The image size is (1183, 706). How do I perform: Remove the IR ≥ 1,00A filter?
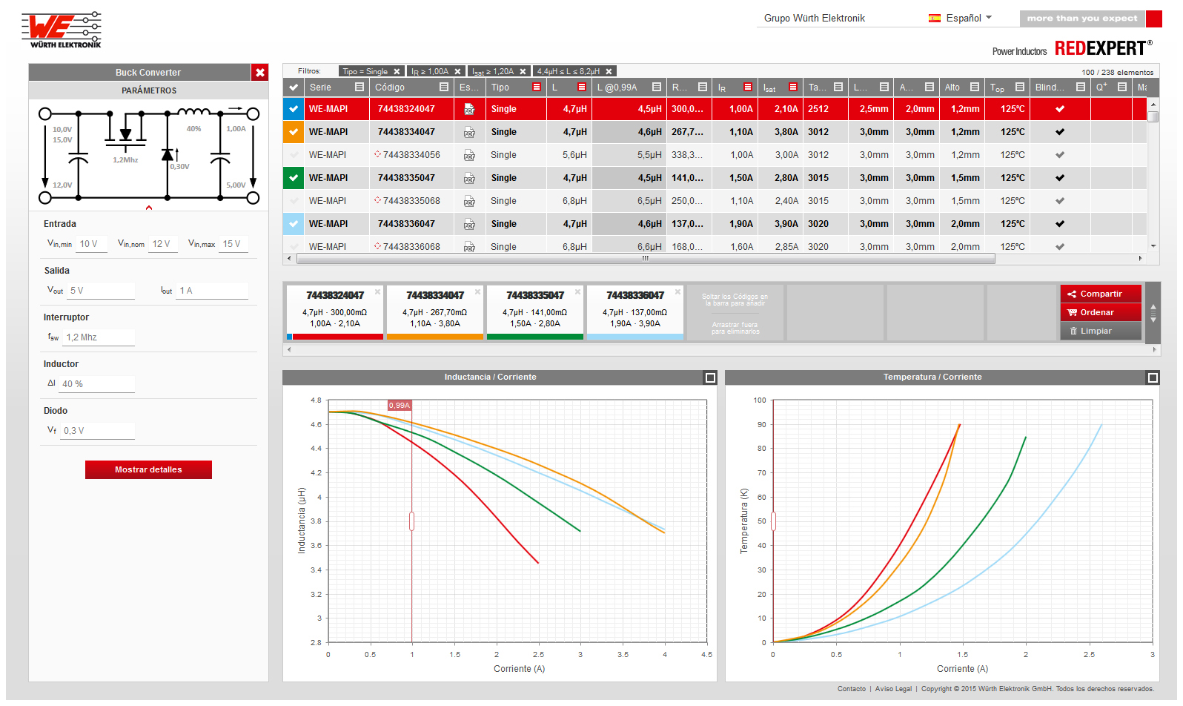click(x=457, y=72)
